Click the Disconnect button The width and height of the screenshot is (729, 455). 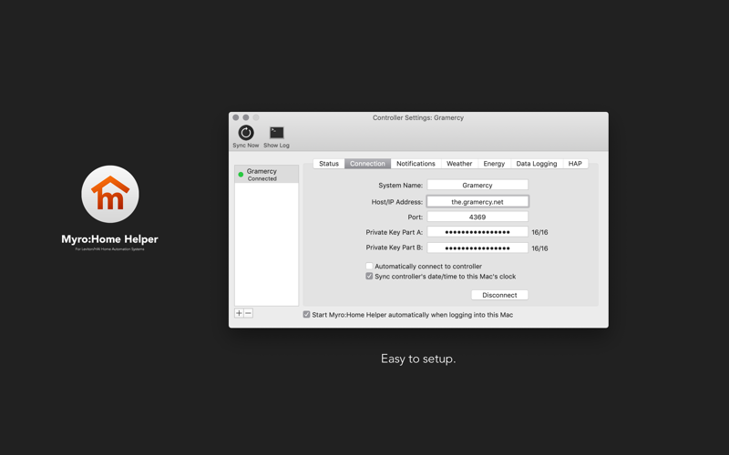pos(499,295)
